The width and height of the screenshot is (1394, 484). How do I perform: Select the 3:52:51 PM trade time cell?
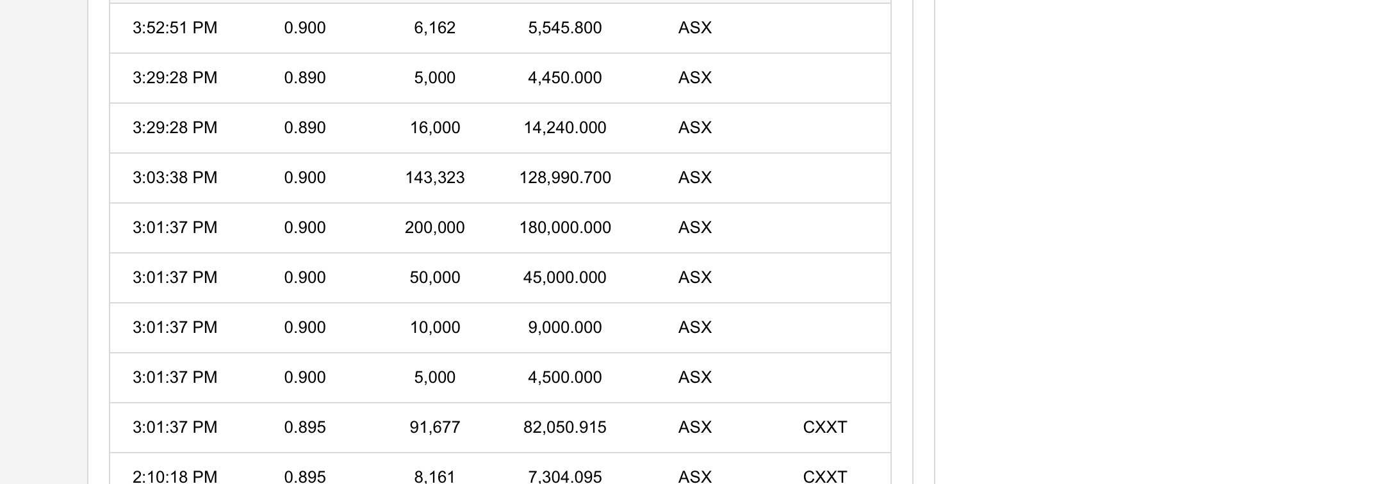pos(175,28)
